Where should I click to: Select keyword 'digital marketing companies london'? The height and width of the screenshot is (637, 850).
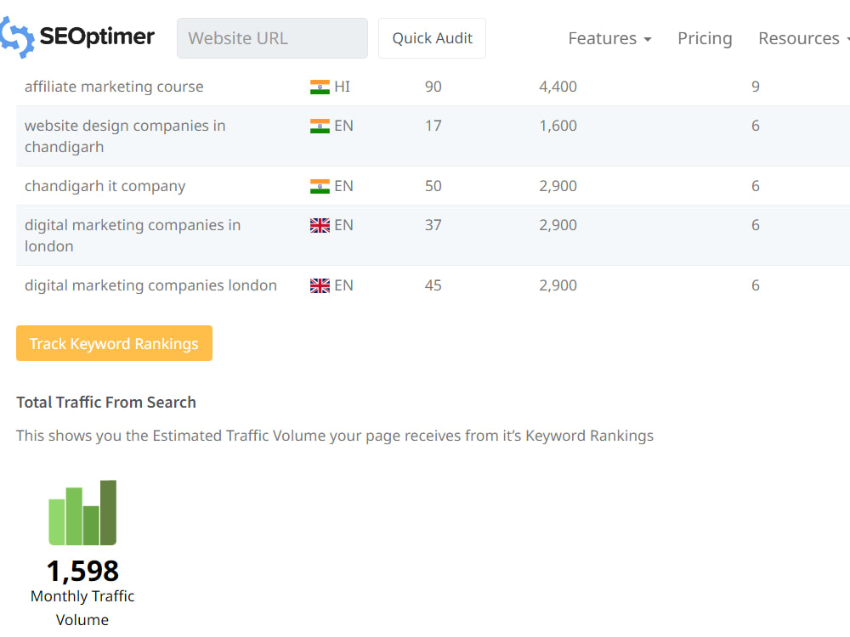tap(150, 285)
